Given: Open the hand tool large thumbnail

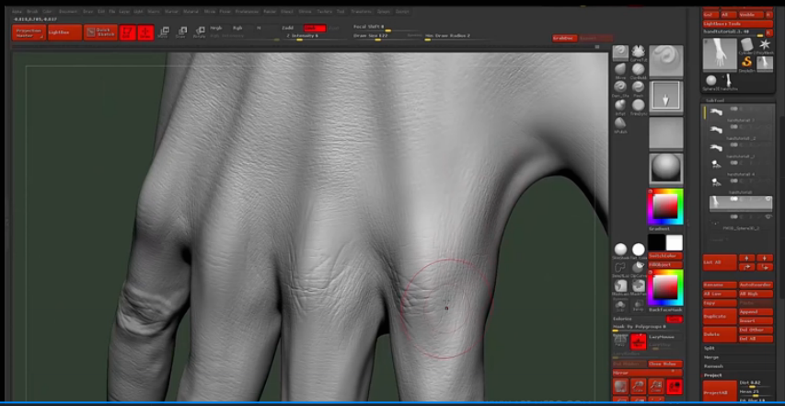Looking at the screenshot, I should pos(720,55).
